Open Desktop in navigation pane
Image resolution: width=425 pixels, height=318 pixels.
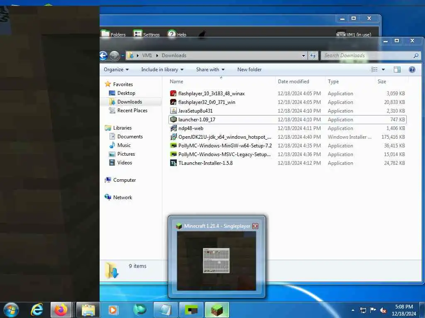pyautogui.click(x=126, y=93)
